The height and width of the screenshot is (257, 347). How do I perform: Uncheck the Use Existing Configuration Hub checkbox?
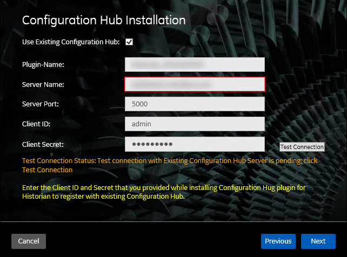129,42
